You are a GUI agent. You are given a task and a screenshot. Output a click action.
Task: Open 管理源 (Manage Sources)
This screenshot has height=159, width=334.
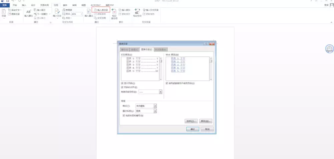click(67, 10)
